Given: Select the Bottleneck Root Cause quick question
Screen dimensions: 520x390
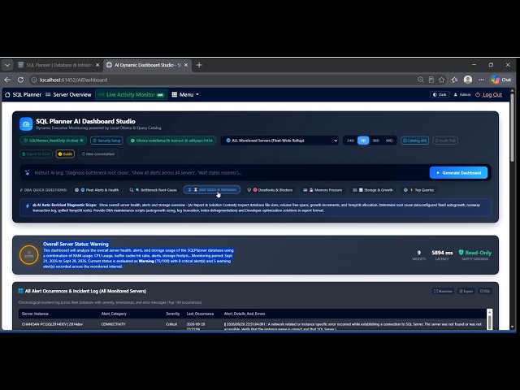Looking at the screenshot, I should pyautogui.click(x=155, y=190).
